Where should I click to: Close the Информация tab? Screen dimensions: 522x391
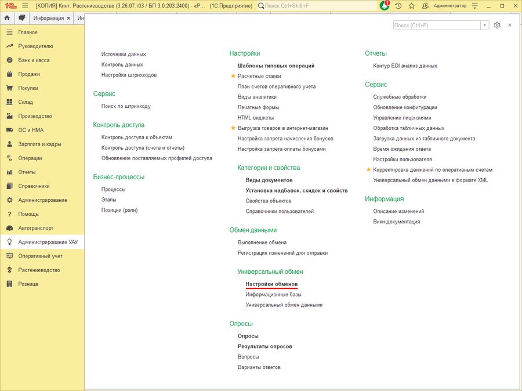(x=68, y=19)
